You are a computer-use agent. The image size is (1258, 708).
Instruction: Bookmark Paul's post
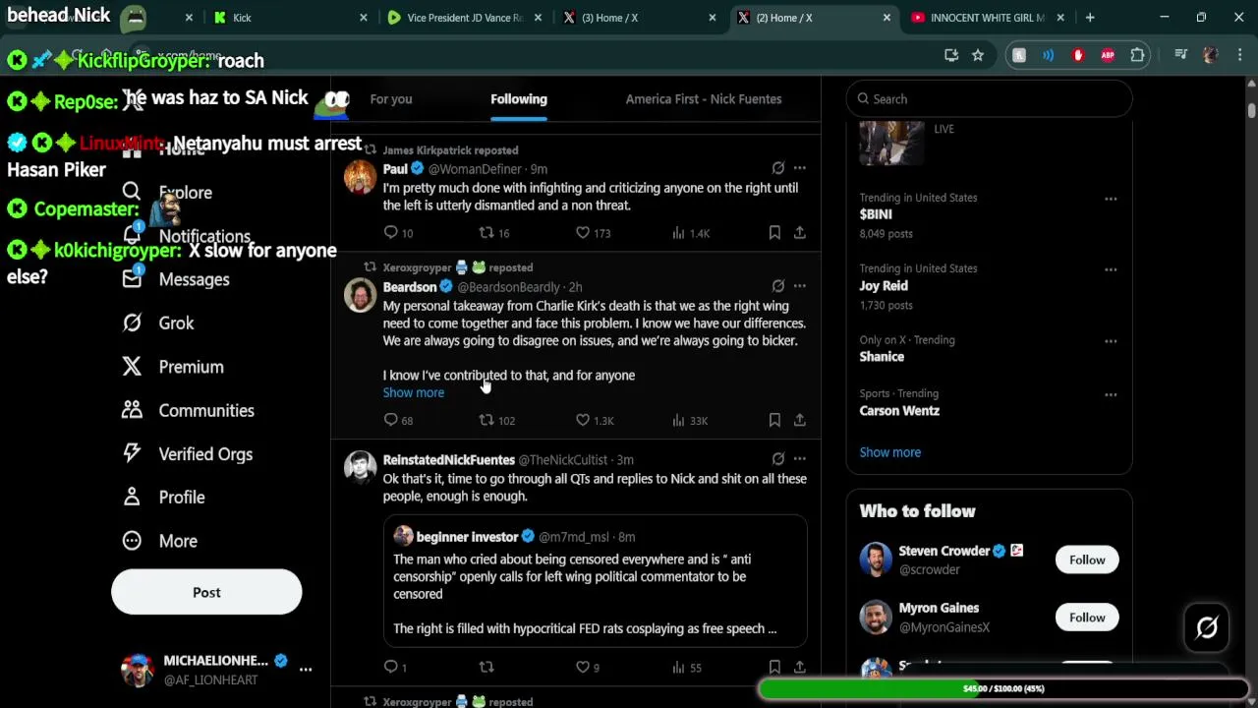(774, 233)
